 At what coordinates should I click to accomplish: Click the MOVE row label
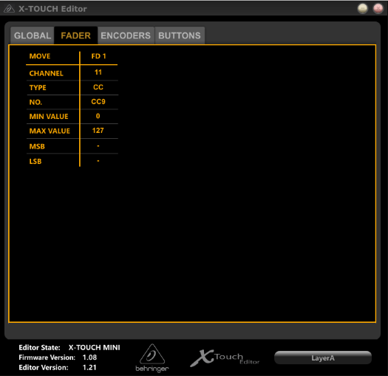40,56
